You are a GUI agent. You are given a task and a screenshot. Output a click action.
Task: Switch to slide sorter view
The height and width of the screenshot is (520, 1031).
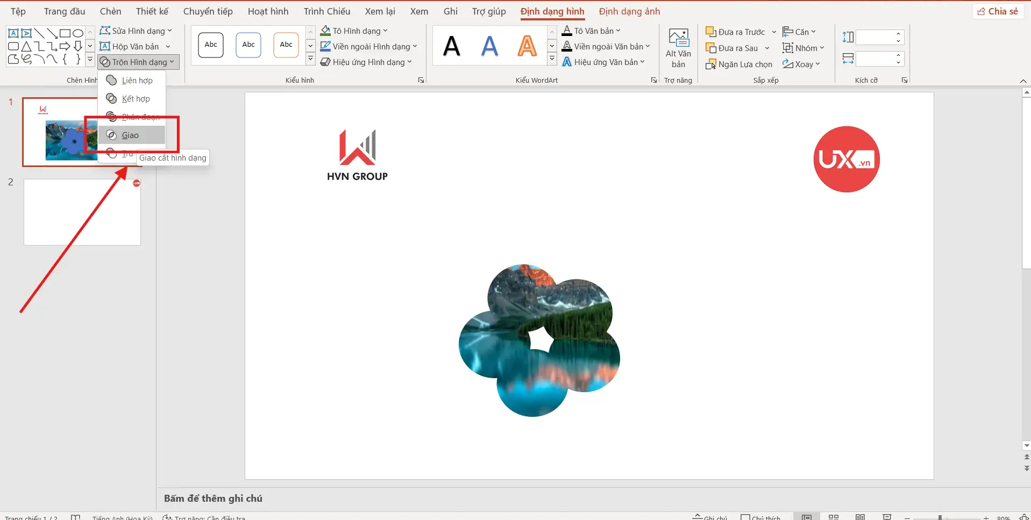[x=834, y=517]
